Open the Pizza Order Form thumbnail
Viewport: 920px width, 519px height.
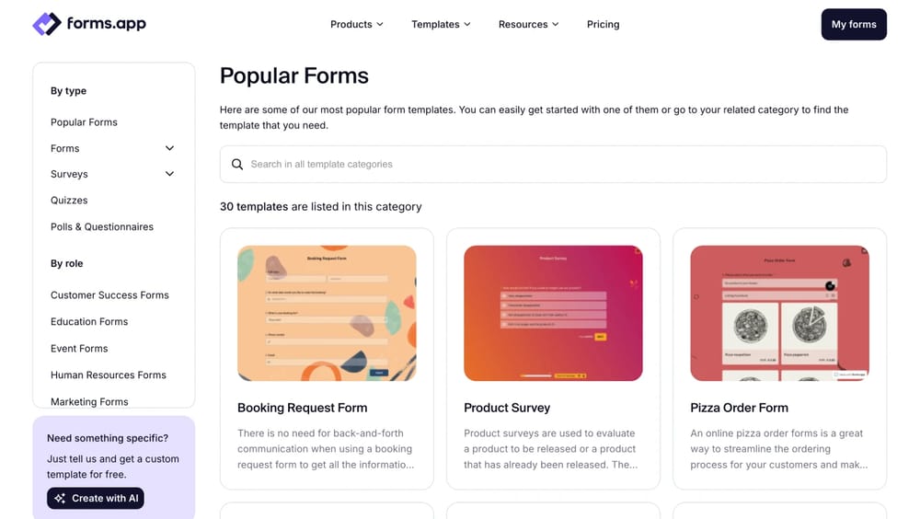tap(779, 313)
